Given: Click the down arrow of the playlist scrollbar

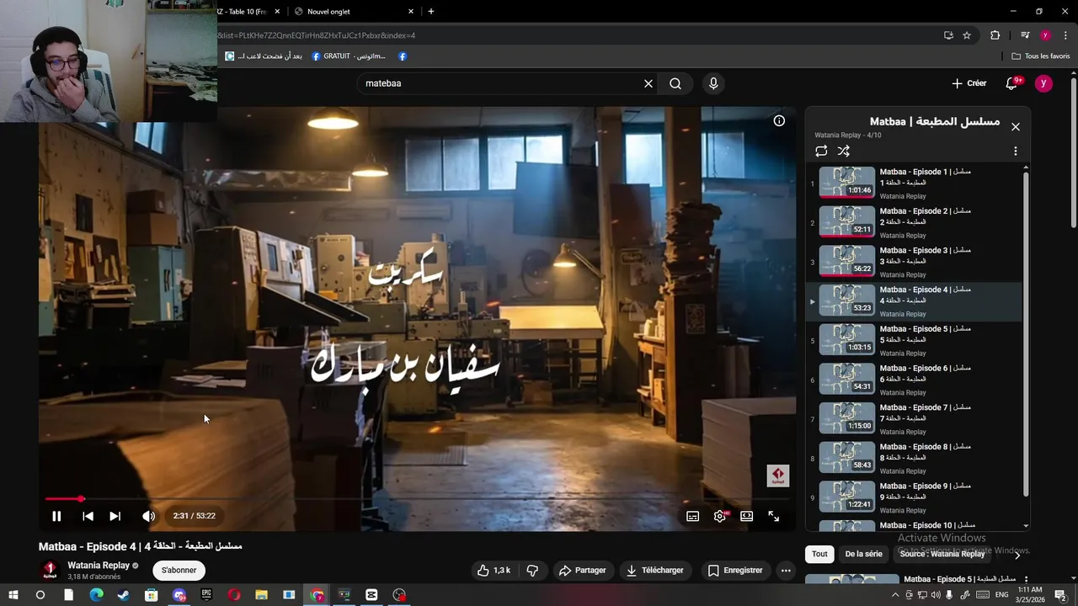Looking at the screenshot, I should pos(1026,526).
